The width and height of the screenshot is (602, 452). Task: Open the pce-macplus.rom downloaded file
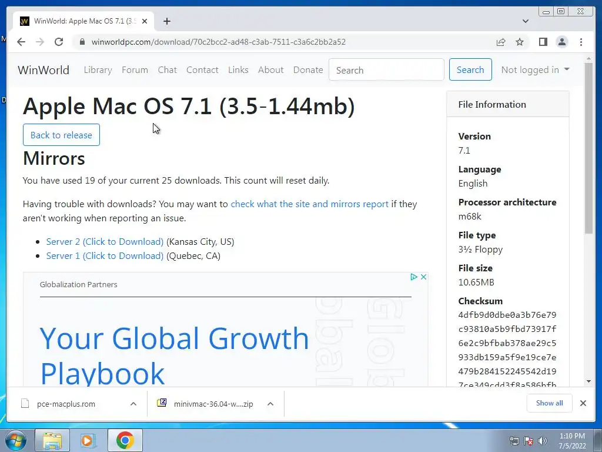pyautogui.click(x=66, y=404)
